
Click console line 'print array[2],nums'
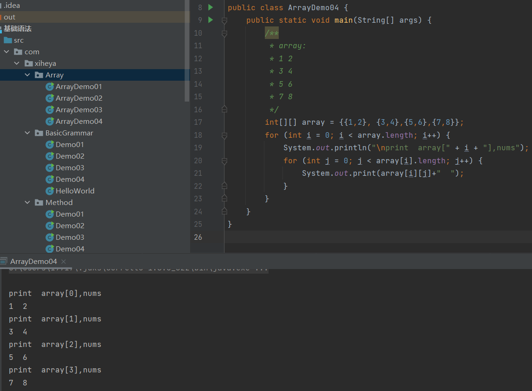coord(55,344)
